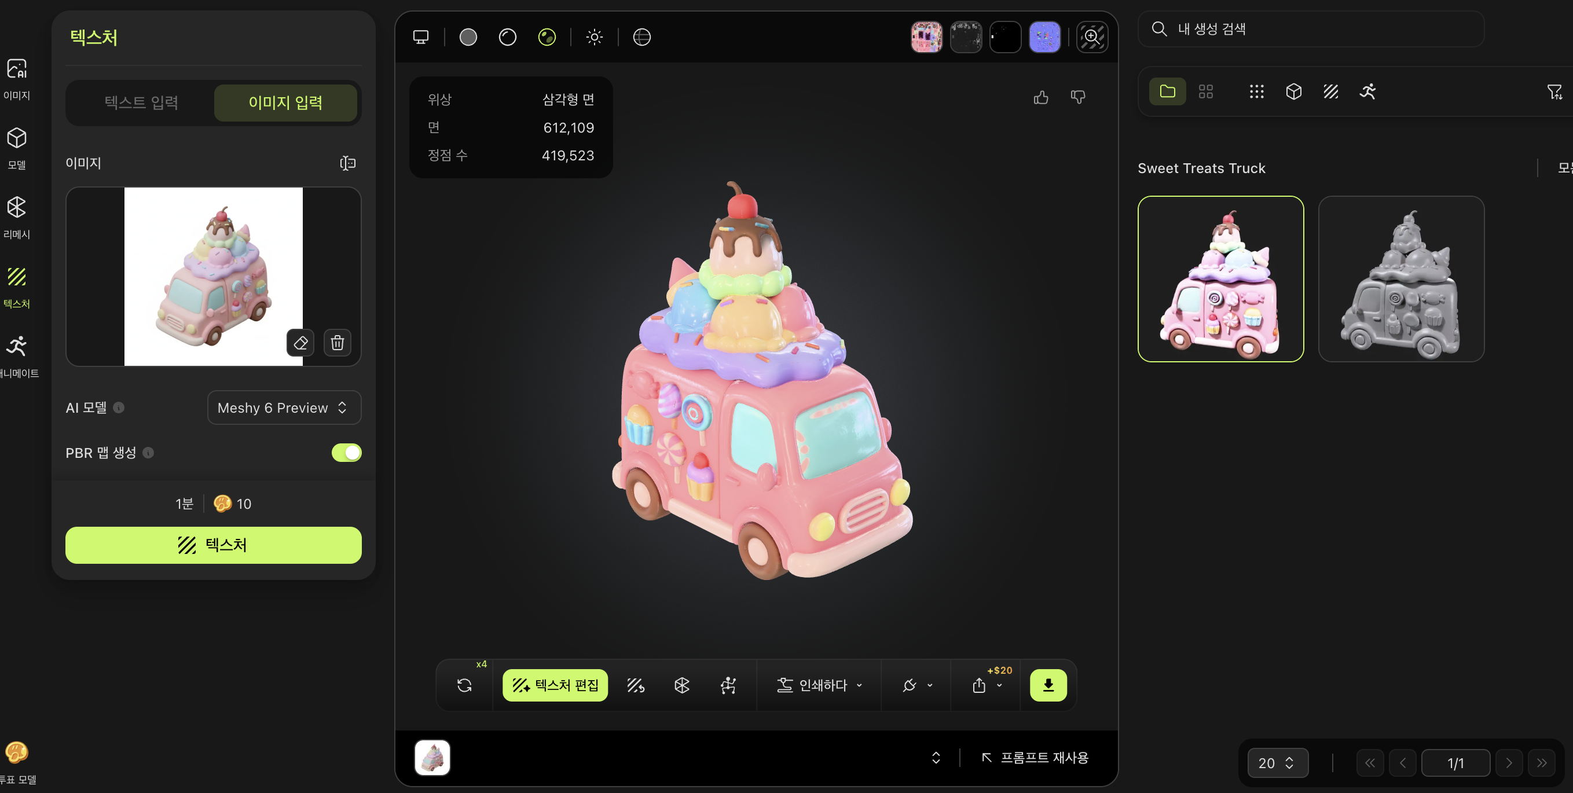The image size is (1573, 793).
Task: Switch to 텍스트 입력 tab
Action: click(141, 102)
